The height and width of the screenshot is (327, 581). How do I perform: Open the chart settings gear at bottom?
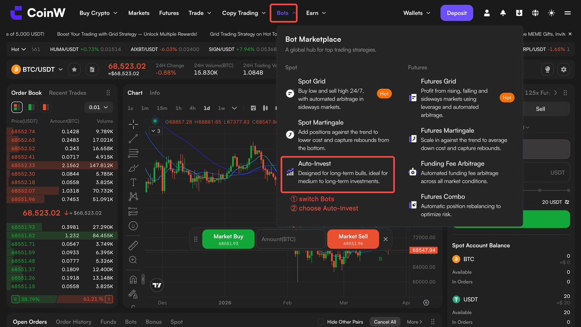426,303
